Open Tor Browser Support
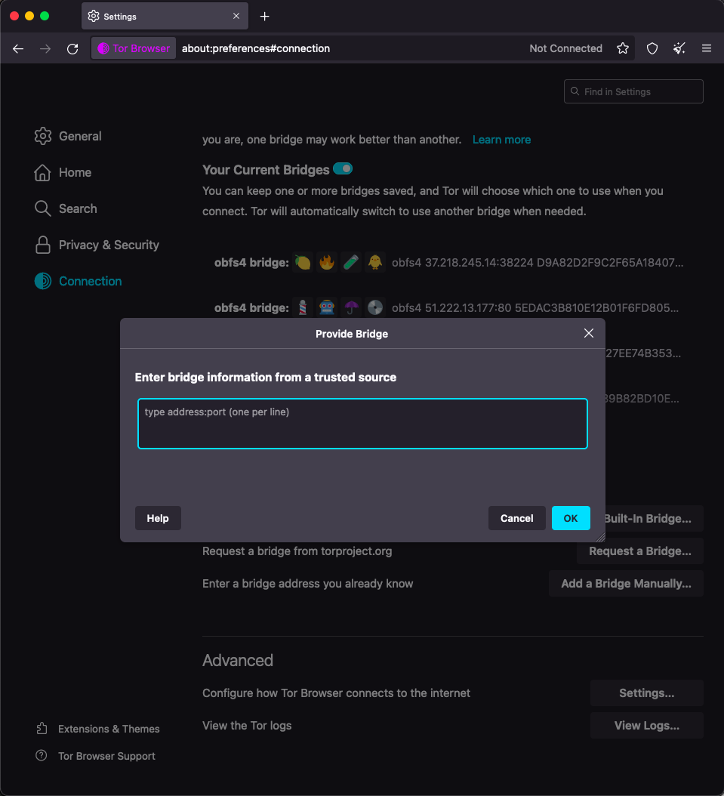 [x=95, y=756]
